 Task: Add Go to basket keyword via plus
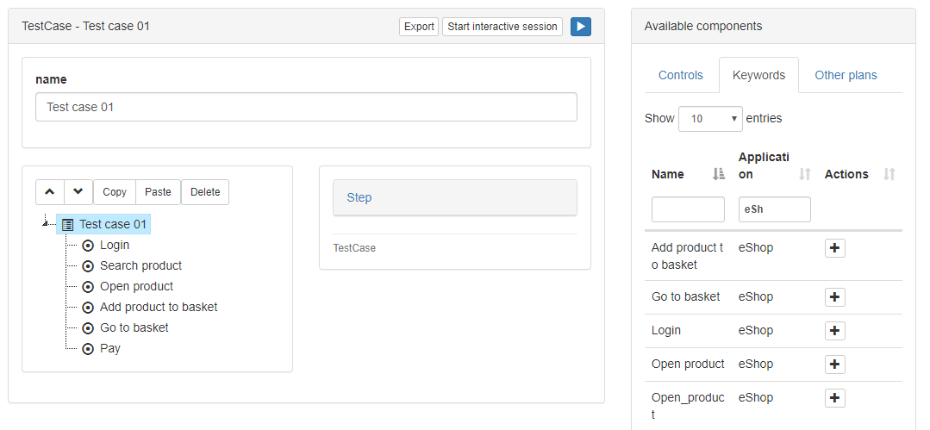click(835, 296)
